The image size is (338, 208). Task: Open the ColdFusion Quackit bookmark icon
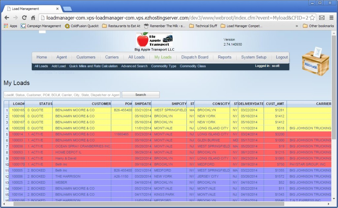(67, 25)
